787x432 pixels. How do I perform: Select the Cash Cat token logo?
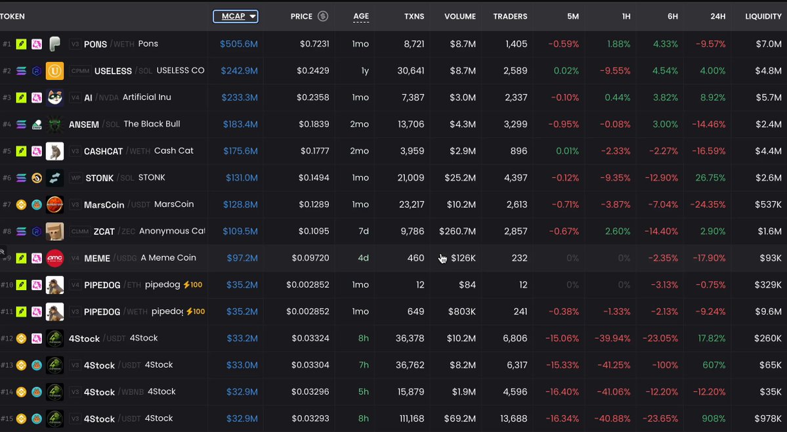[x=54, y=151]
